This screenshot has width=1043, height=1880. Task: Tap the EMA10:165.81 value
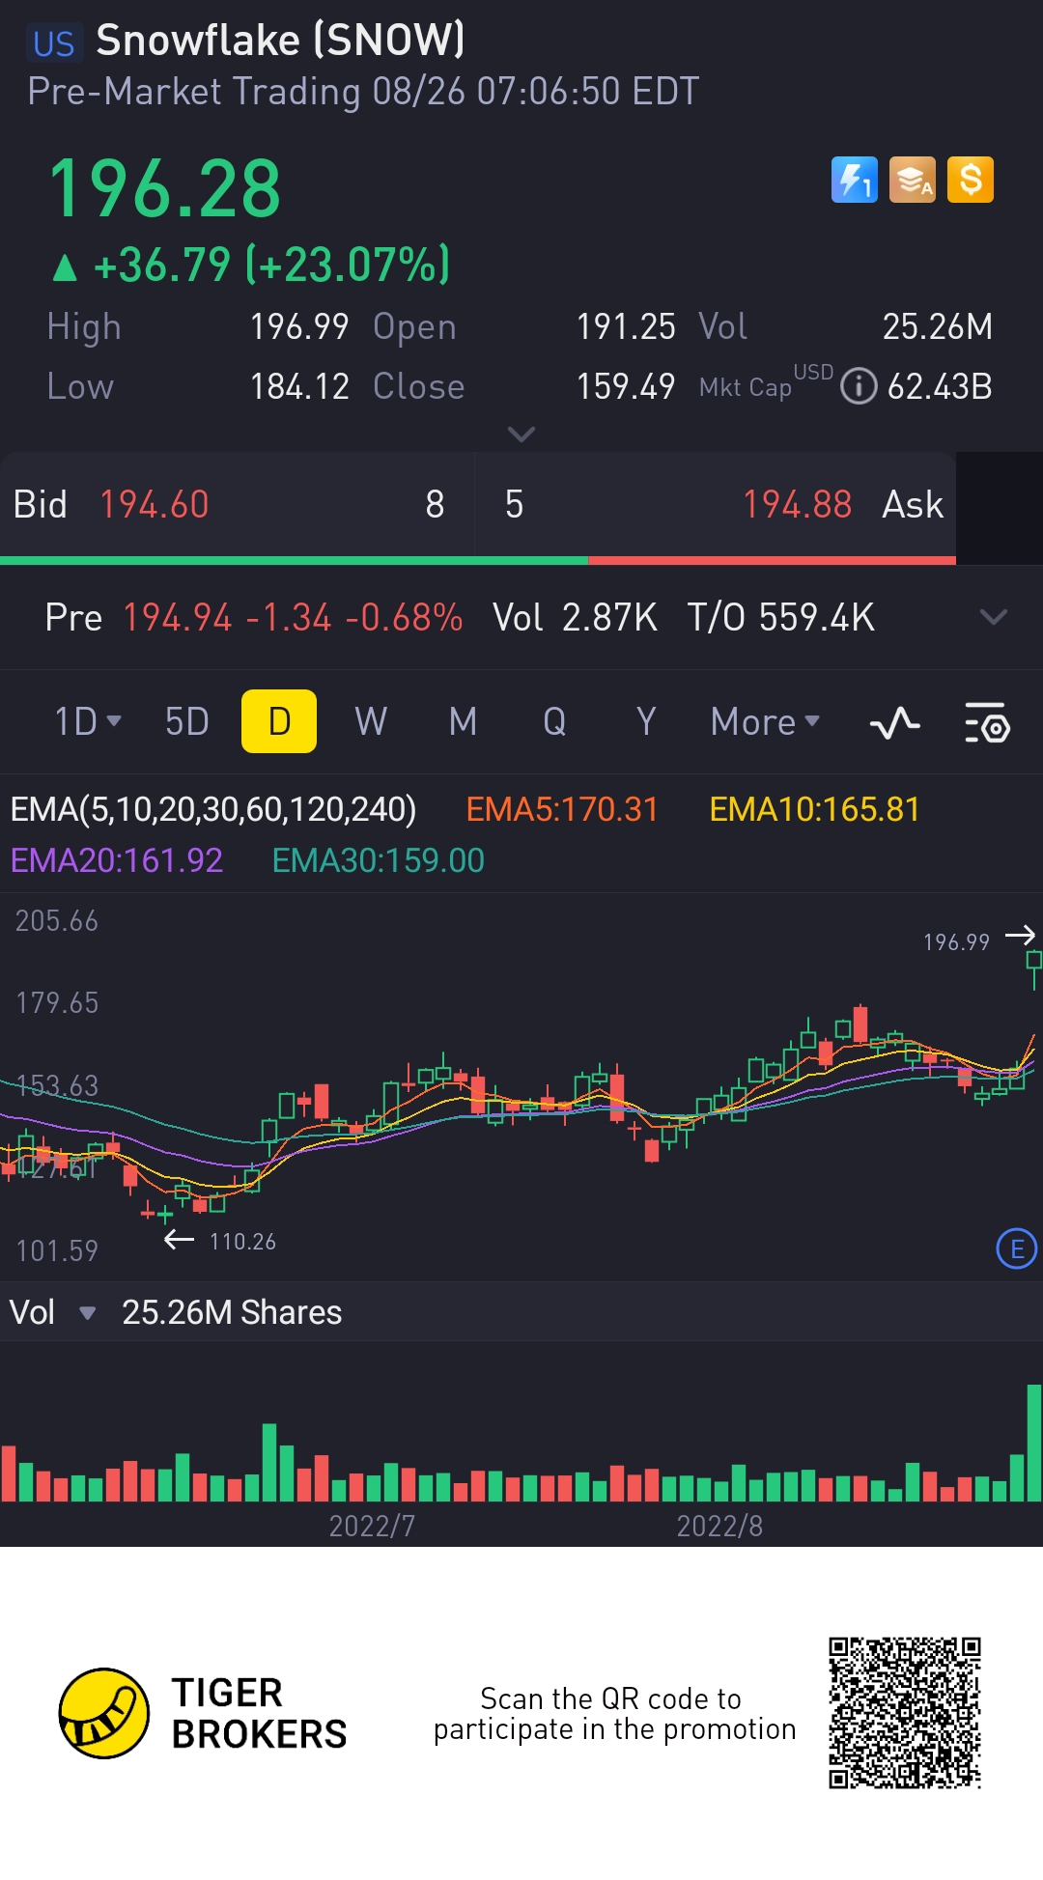815,809
